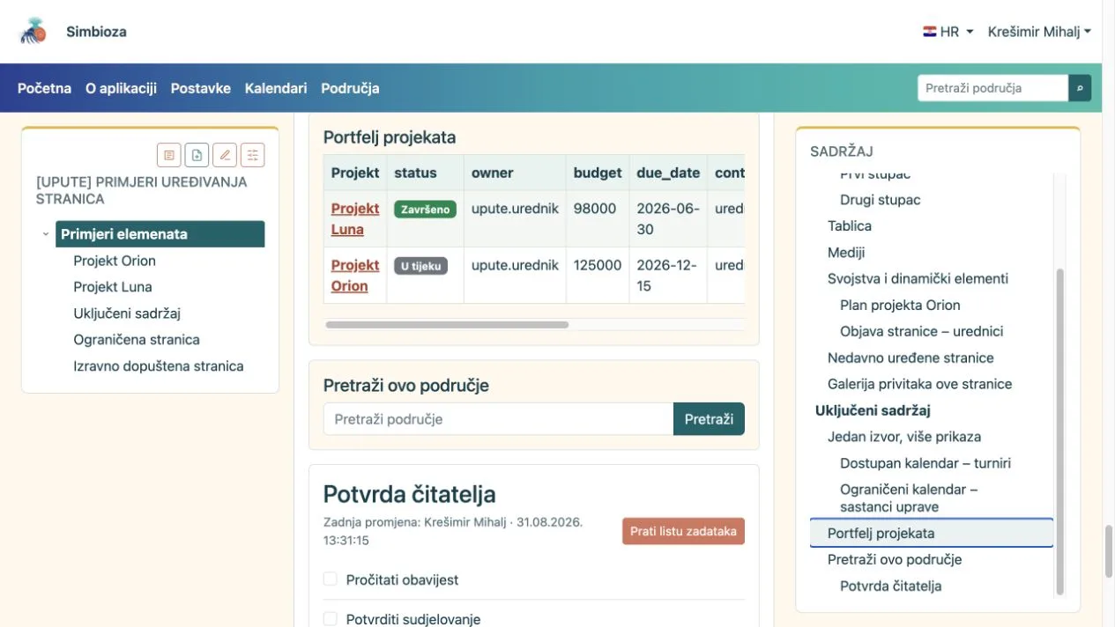This screenshot has height=627, width=1115.
Task: Open the 'Projekt Luna' table link
Action: [355, 218]
